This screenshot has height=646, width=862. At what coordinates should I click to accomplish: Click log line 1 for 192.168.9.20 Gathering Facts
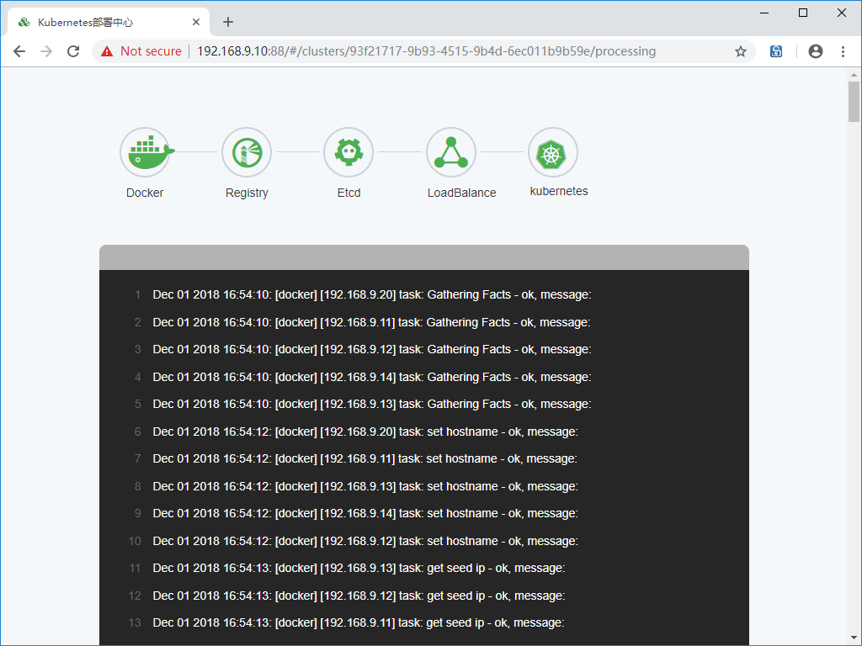click(x=371, y=294)
